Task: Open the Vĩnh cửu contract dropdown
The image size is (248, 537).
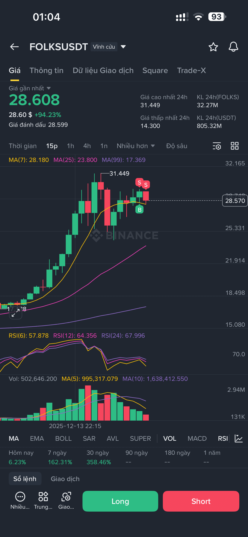Action: 109,47
